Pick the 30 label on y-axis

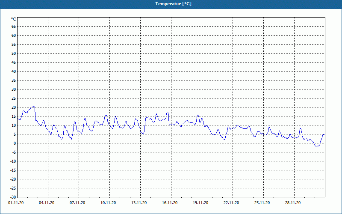tap(14, 89)
